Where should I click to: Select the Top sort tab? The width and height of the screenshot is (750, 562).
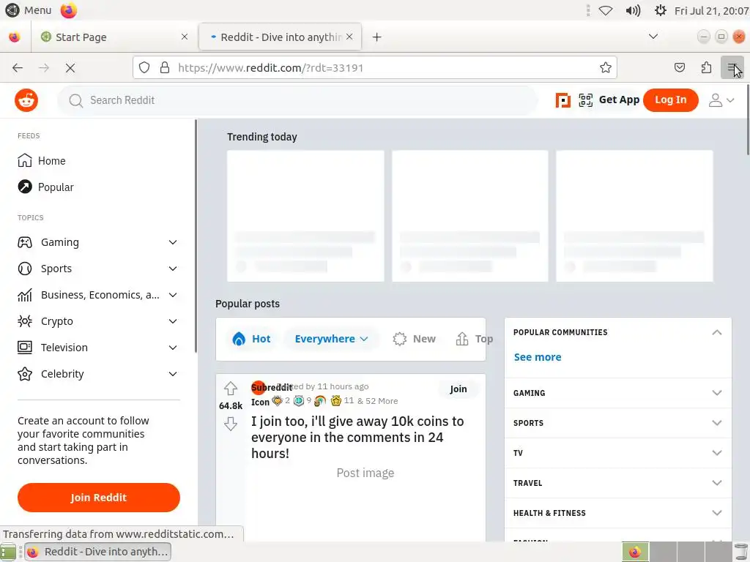coord(475,339)
